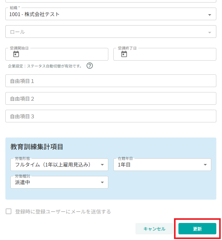Open the 受講開始日 calendar icon
222x240 pixels.
point(16,54)
